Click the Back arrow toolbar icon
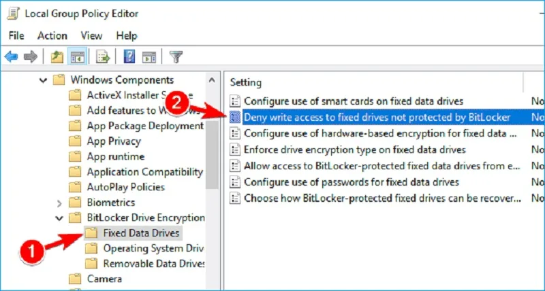The width and height of the screenshot is (545, 291). pos(11,56)
